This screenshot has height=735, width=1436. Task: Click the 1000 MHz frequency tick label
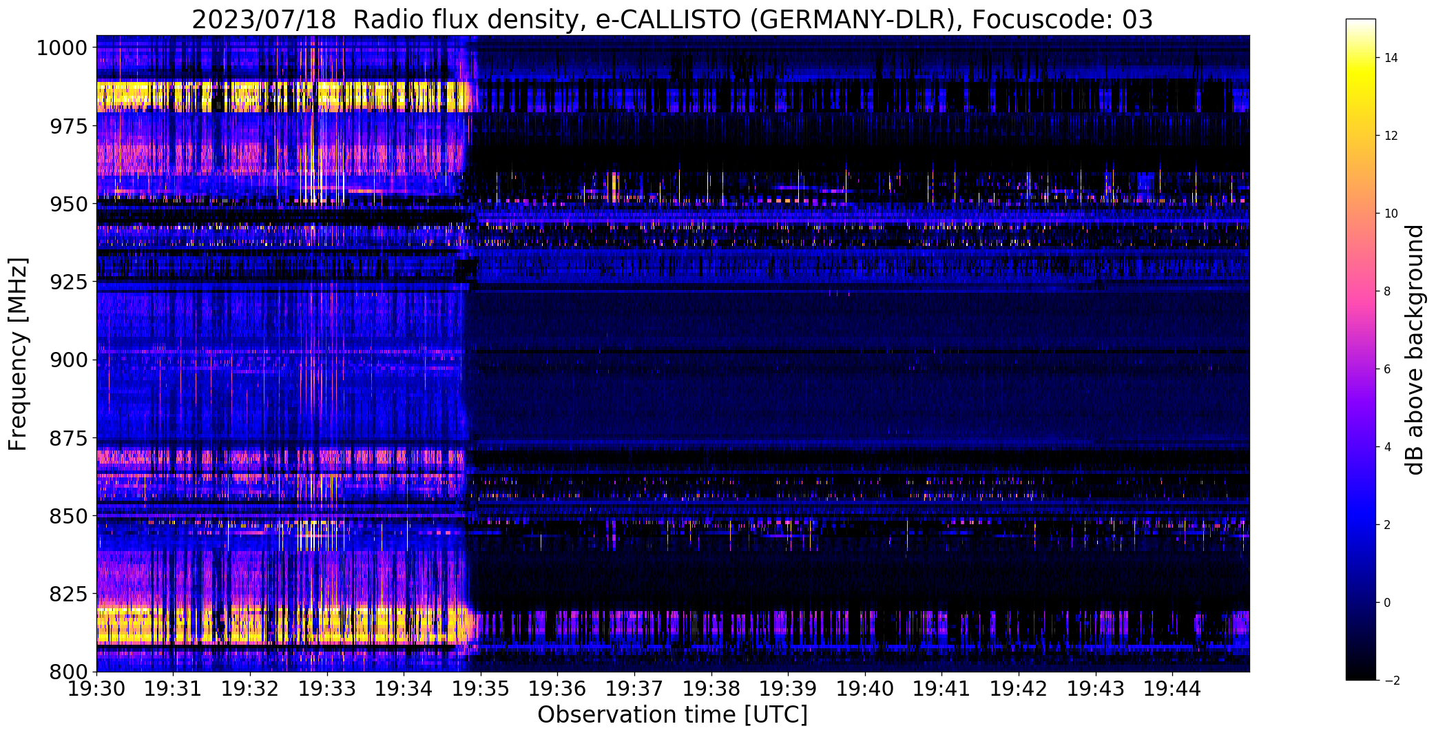click(62, 48)
